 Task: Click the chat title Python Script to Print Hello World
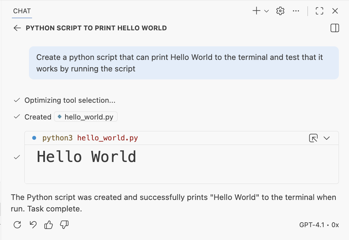coord(96,28)
